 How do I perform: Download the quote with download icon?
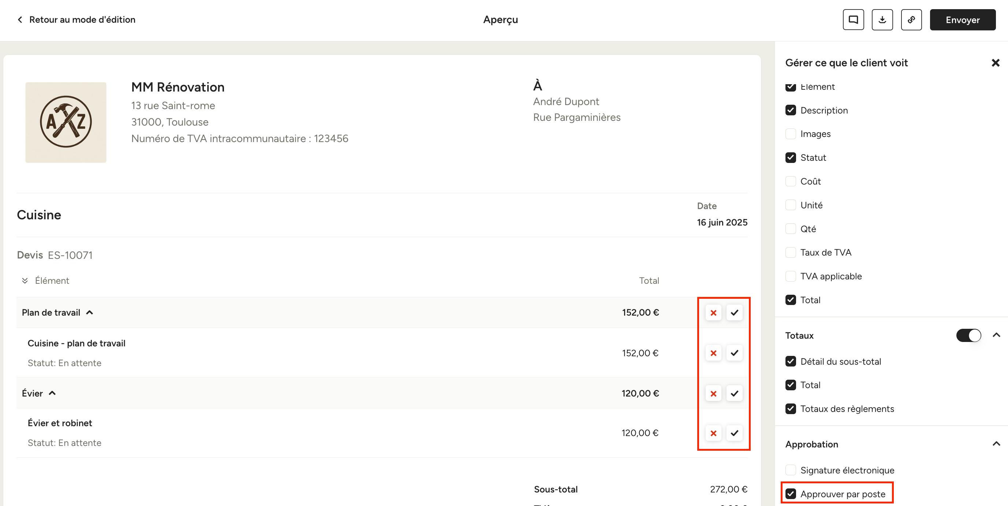(882, 19)
